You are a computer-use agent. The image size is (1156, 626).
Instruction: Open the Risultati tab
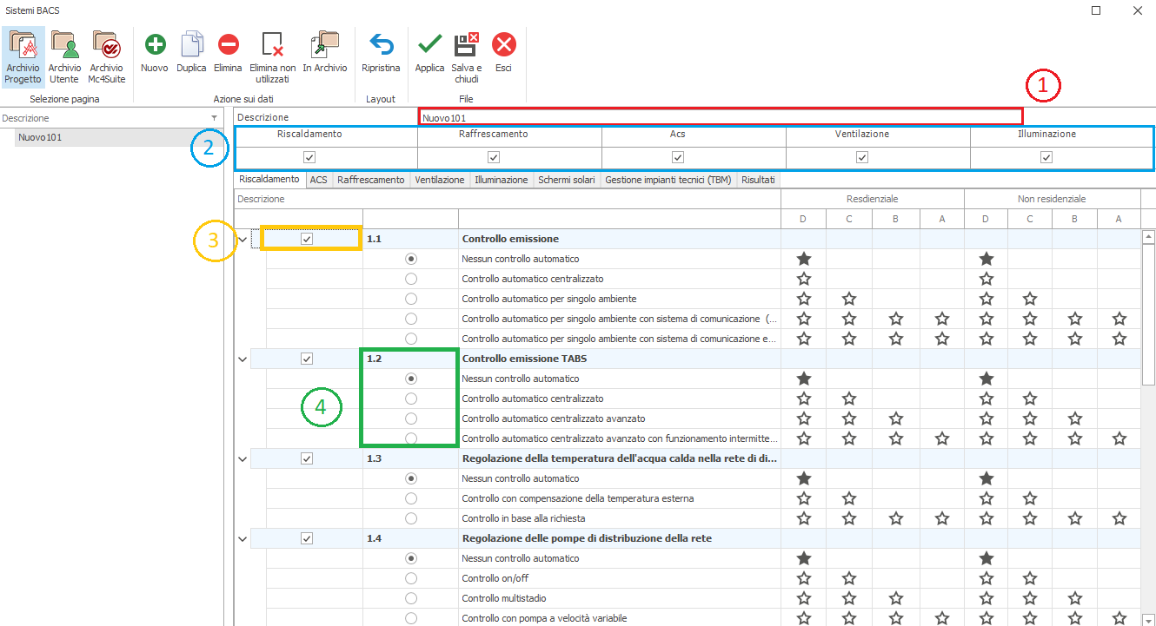pos(759,180)
